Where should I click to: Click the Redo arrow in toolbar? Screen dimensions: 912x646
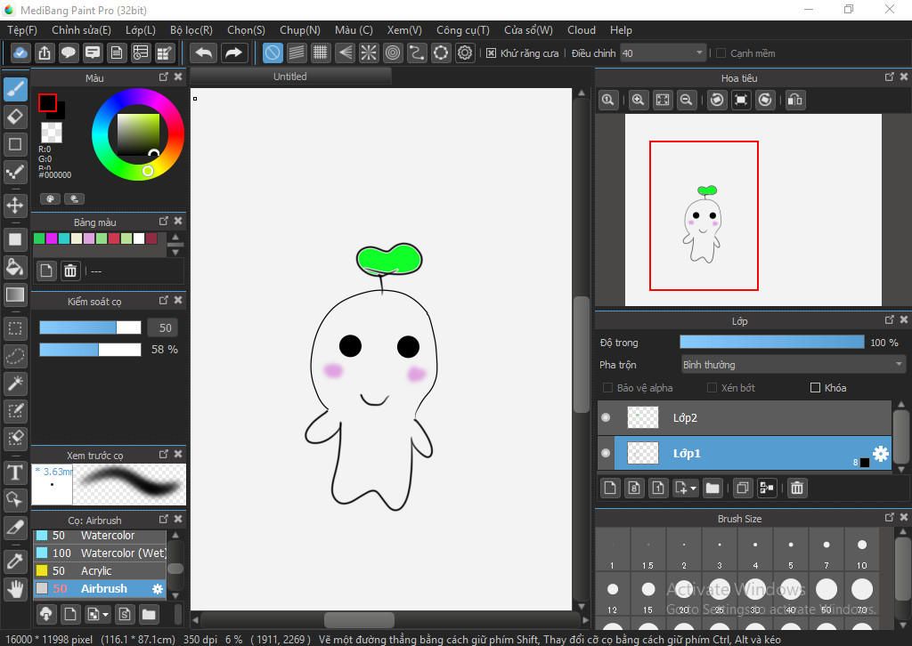[x=234, y=52]
